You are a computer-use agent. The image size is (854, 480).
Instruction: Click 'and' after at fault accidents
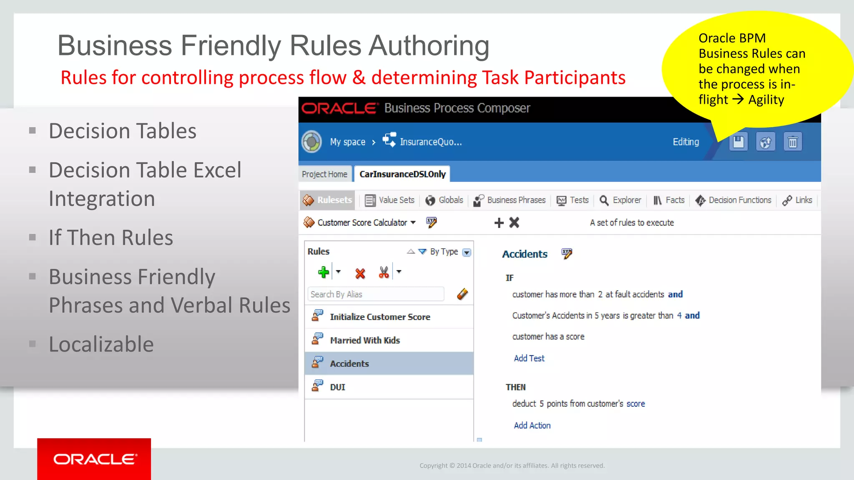point(675,295)
